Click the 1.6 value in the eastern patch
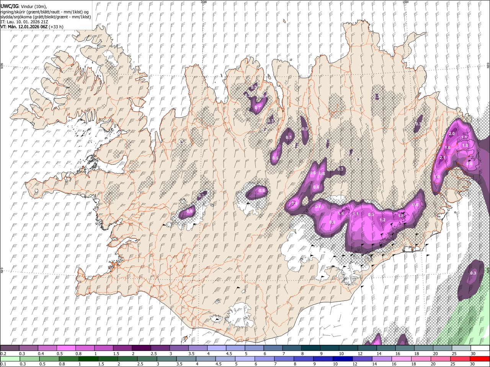 pyautogui.click(x=448, y=148)
